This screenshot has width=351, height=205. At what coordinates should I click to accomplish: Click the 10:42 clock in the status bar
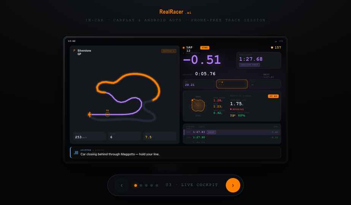[x=72, y=41]
